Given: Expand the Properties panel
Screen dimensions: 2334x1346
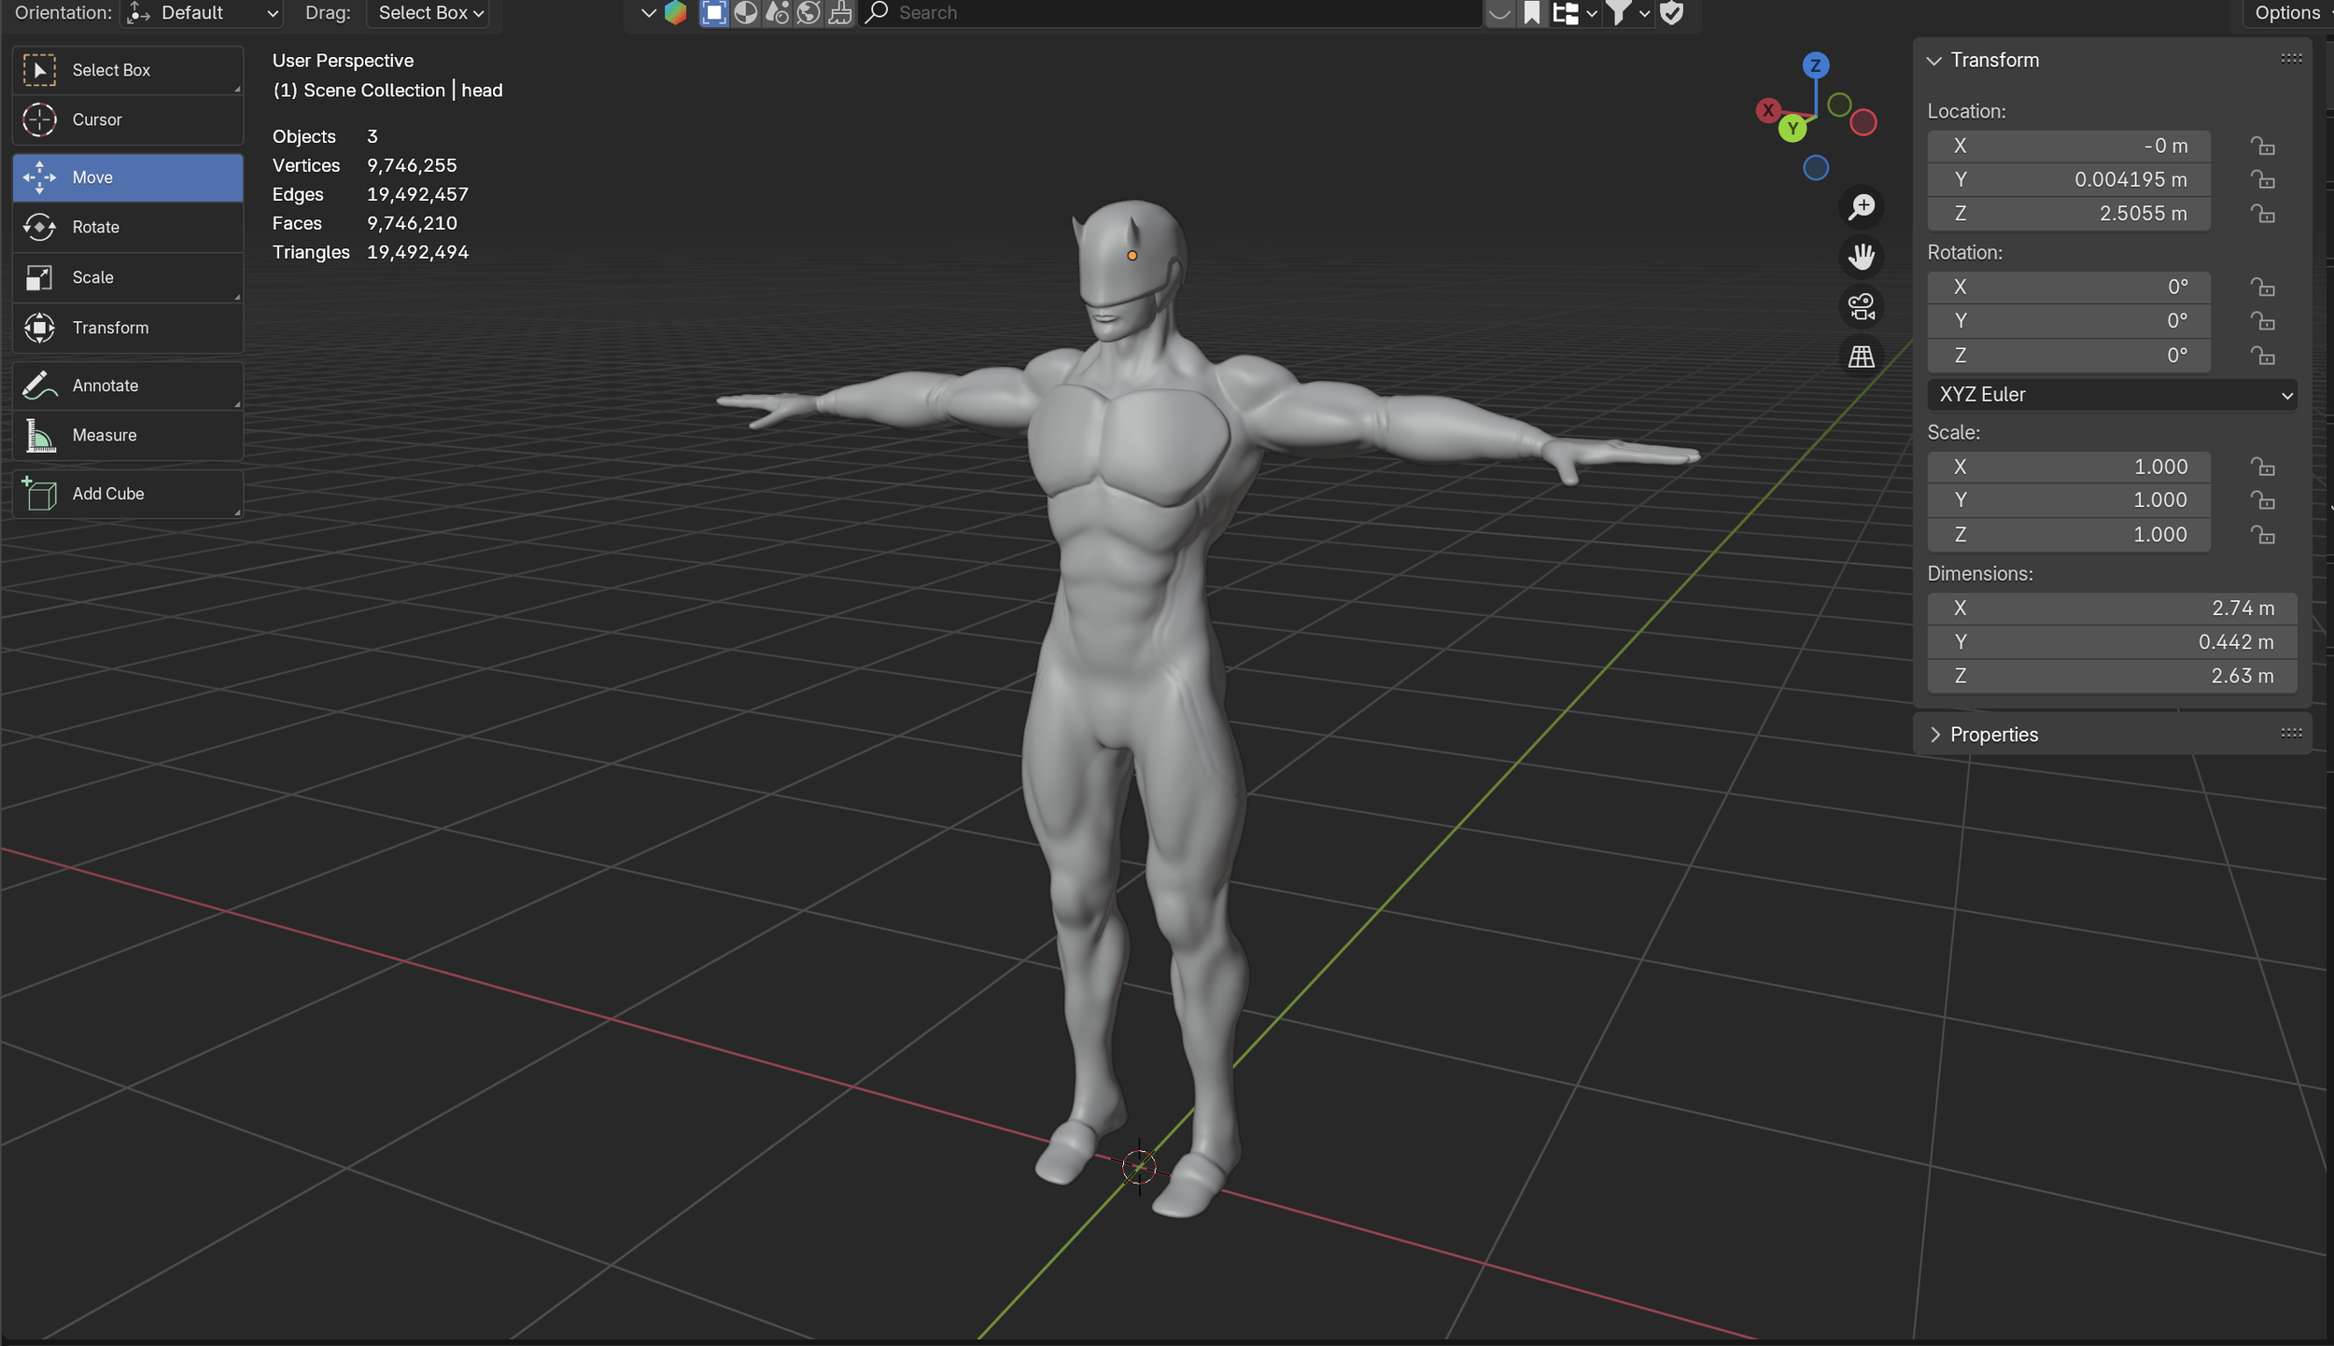Looking at the screenshot, I should click(x=1993, y=735).
